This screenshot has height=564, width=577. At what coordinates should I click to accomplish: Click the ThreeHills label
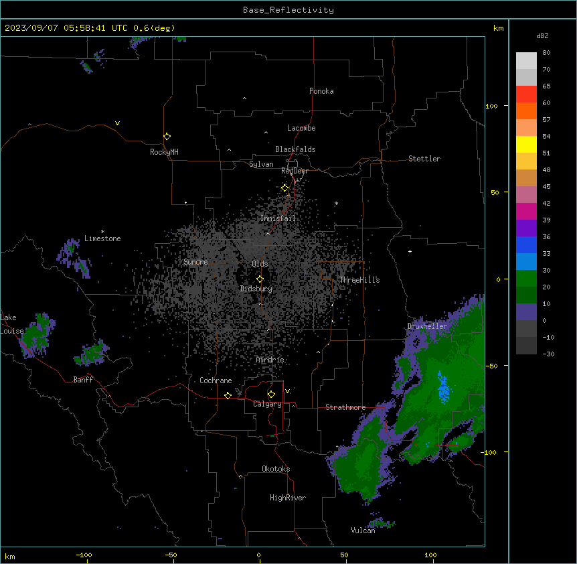359,280
